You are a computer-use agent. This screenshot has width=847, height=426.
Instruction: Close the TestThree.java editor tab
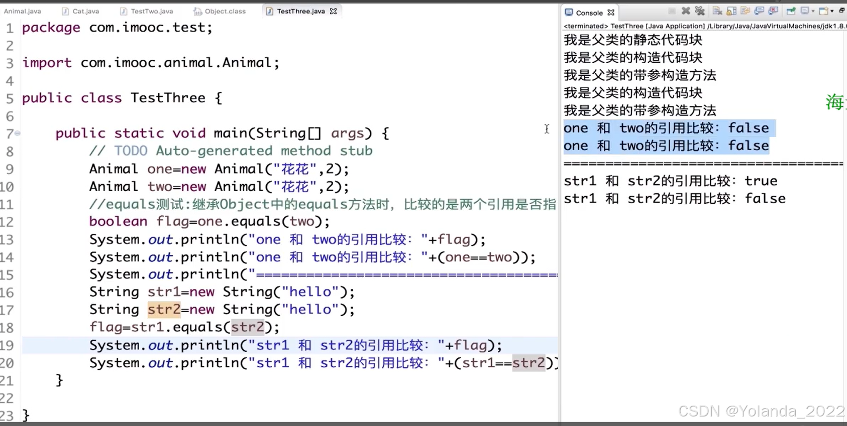tap(334, 11)
